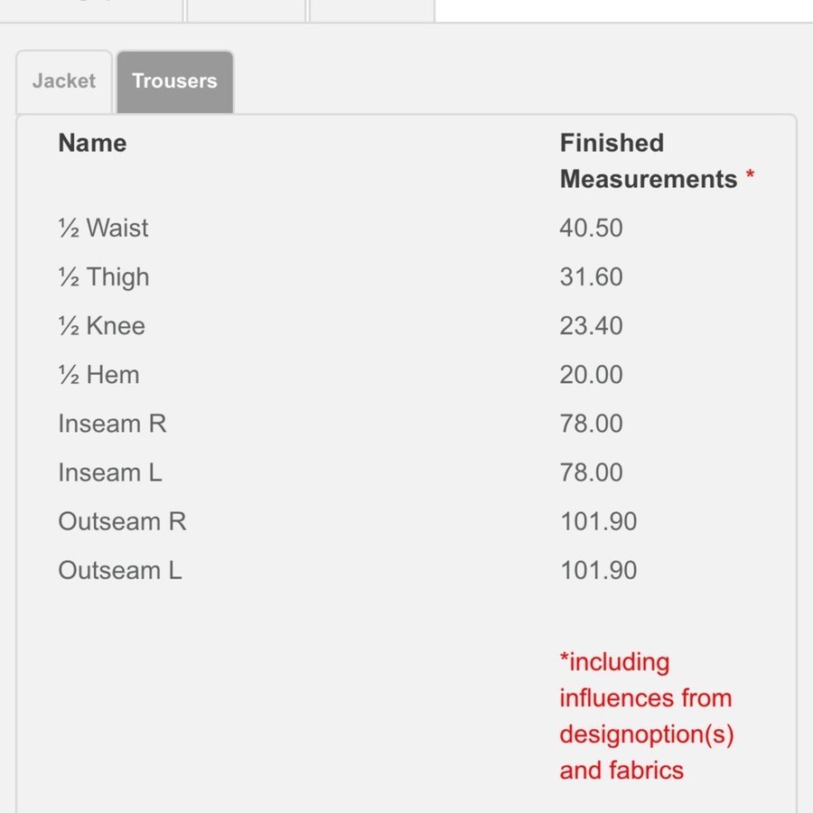Click the ½ Thigh value 31.60
Viewport: 813px width, 813px height.
pyautogui.click(x=591, y=277)
